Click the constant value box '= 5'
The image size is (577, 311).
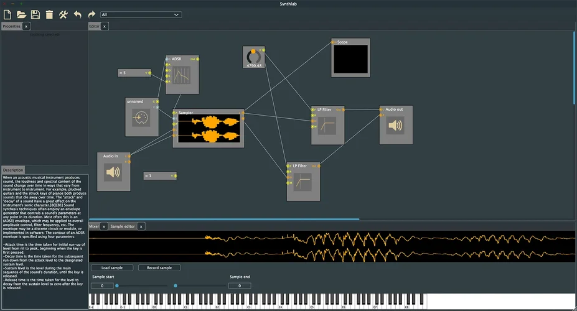(x=134, y=73)
